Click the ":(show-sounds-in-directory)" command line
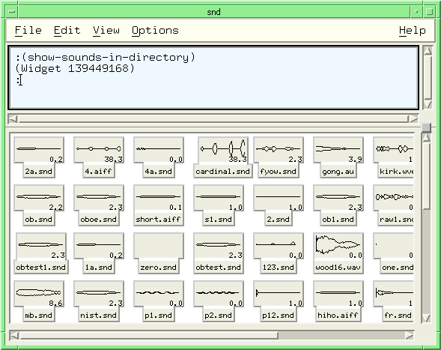441x350 pixels. click(x=106, y=57)
